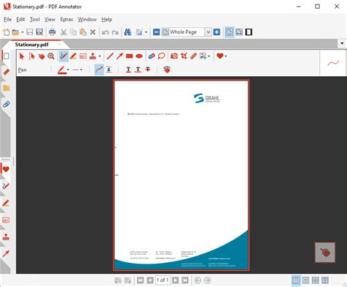
Task: Expand the pen color dropdown arrow
Action: coord(68,70)
